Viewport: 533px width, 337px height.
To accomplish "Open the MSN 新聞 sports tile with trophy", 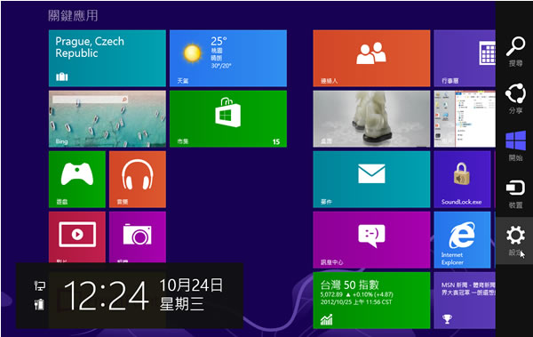I will (x=465, y=301).
